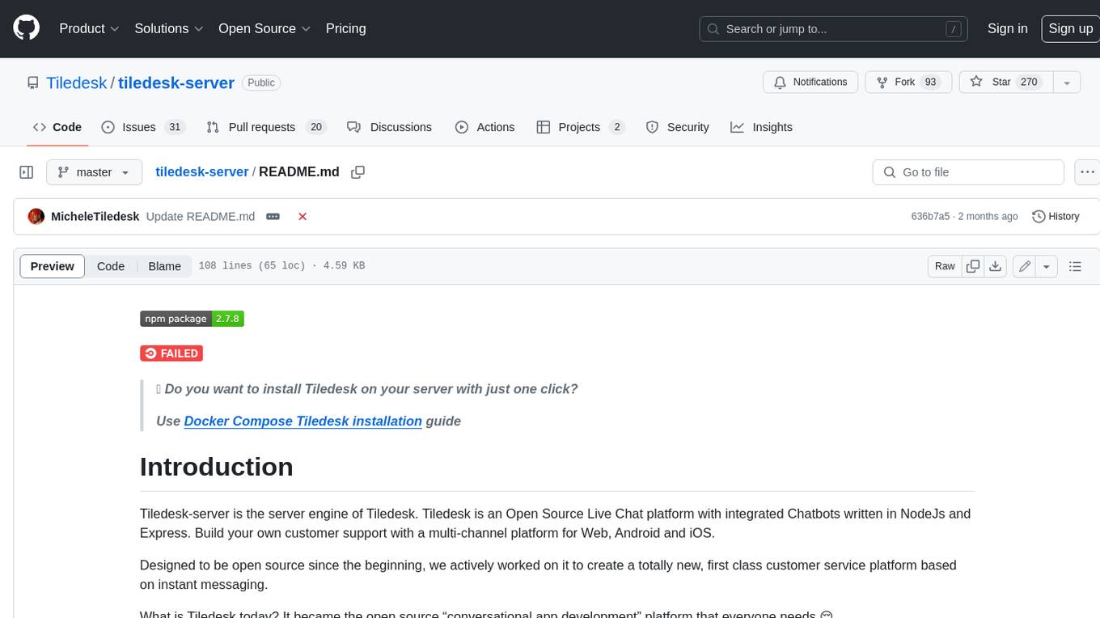This screenshot has height=618, width=1100.
Task: View the file History
Action: (1056, 217)
